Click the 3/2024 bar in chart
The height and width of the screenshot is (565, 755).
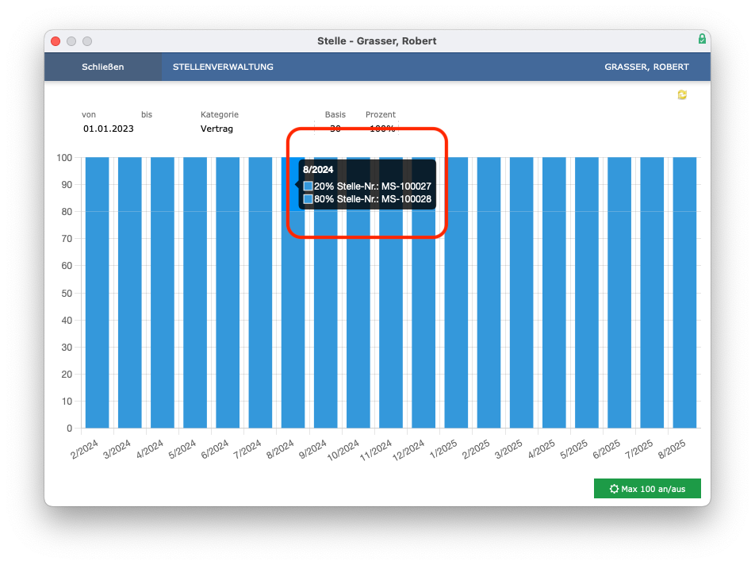pyautogui.click(x=130, y=292)
